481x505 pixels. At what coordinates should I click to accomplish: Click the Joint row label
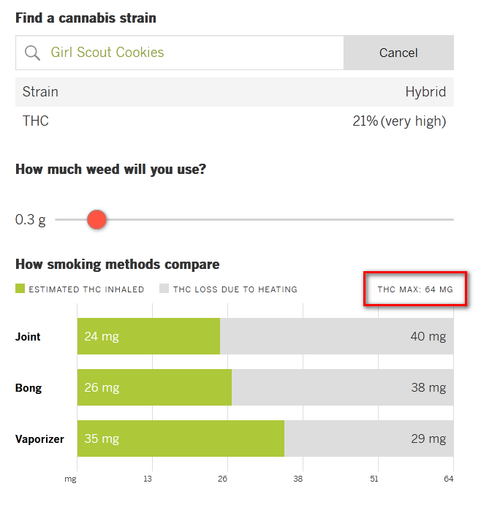point(28,337)
